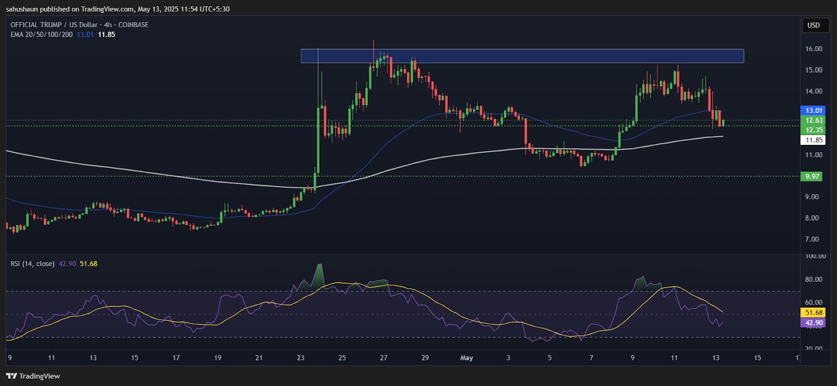Click the 9.00 price axis tick
This screenshot has width=837, height=386.
pyautogui.click(x=811, y=197)
